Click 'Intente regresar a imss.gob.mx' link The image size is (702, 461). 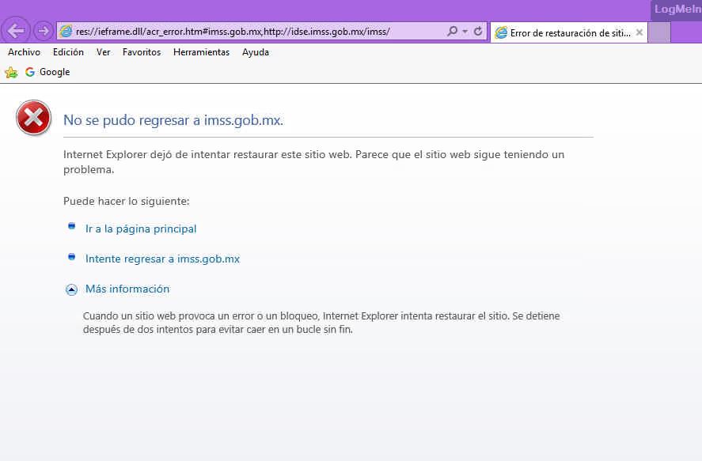pos(162,259)
